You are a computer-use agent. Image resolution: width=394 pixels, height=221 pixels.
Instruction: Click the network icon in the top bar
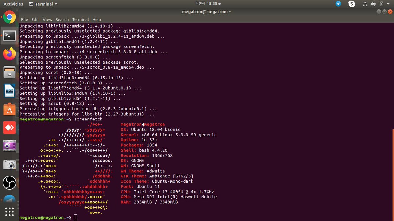(x=365, y=4)
